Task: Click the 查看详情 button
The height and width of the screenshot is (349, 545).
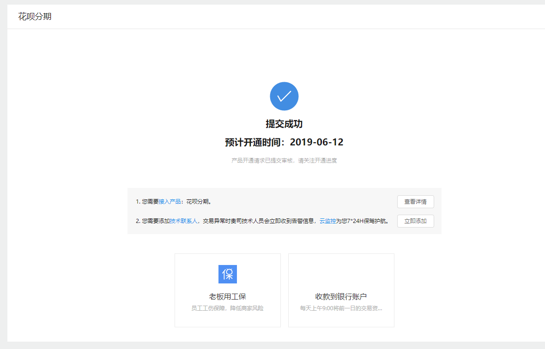Action: pyautogui.click(x=415, y=202)
